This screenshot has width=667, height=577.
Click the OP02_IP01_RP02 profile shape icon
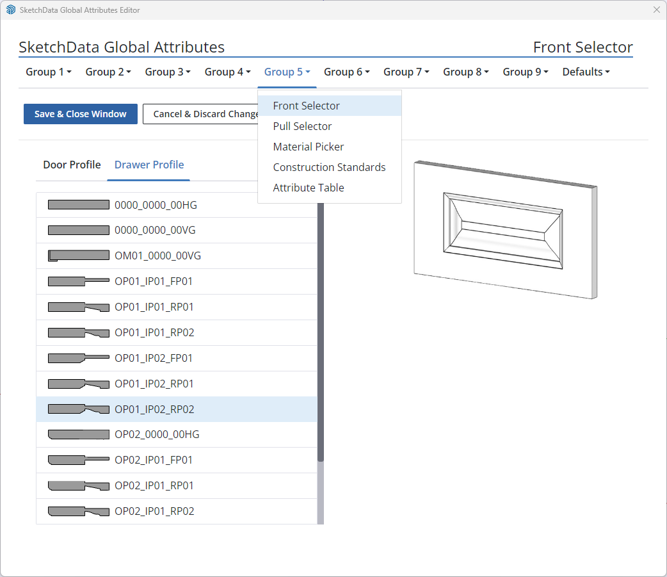click(78, 511)
